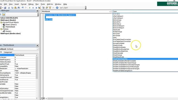Open the Tools menu
This screenshot has height=100, width=178.
click(x=43, y=4)
